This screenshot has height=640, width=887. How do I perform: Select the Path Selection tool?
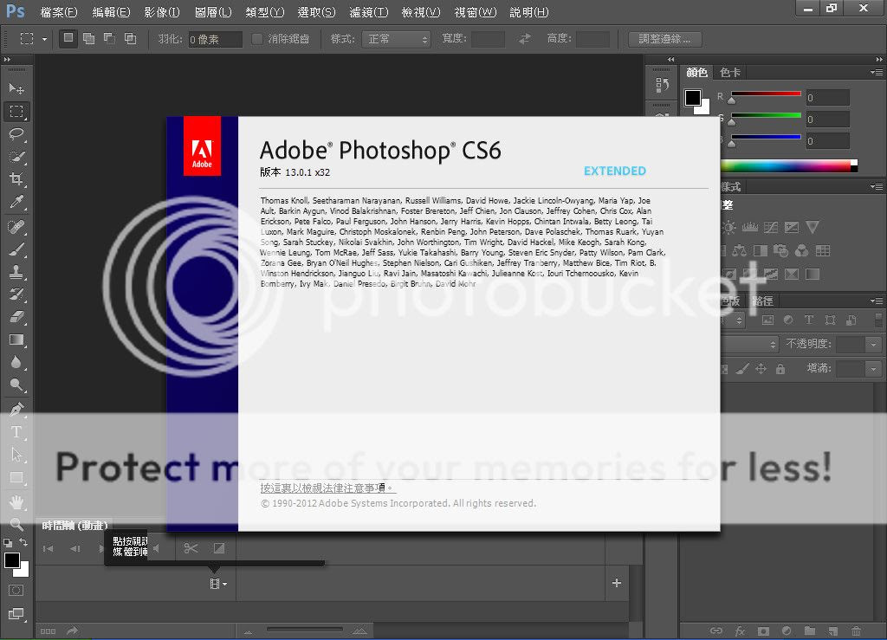click(x=16, y=455)
